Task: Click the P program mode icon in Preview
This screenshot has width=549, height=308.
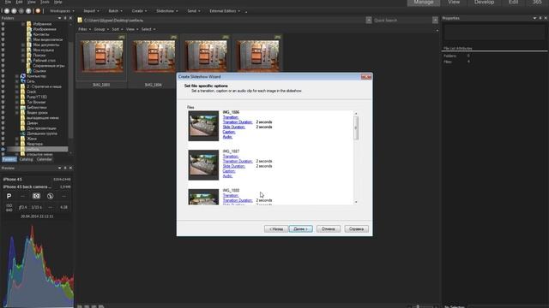Action: (x=9, y=196)
